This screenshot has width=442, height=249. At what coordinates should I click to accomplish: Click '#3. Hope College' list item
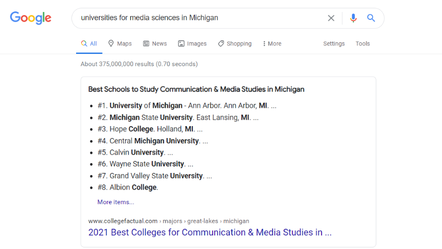150,129
